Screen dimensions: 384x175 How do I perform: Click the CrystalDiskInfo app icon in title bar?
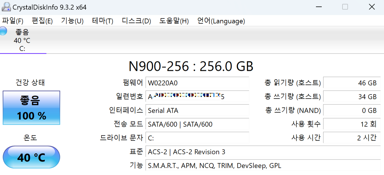click(x=6, y=7)
